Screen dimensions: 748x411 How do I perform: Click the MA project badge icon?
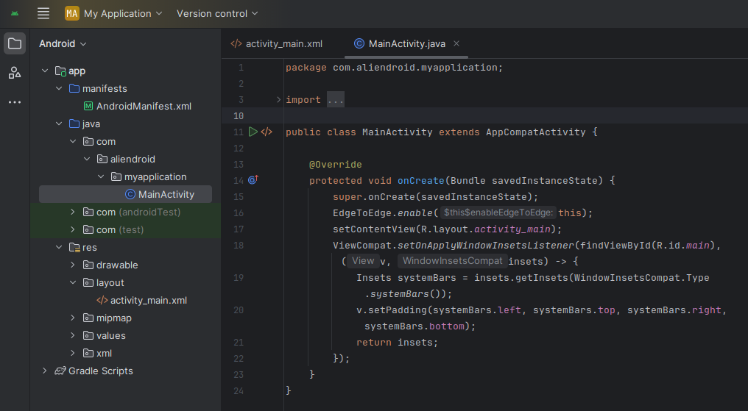[x=72, y=13]
